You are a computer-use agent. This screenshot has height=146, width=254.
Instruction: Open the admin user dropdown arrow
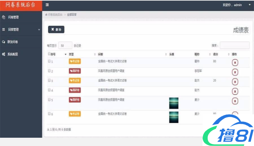click(x=250, y=5)
